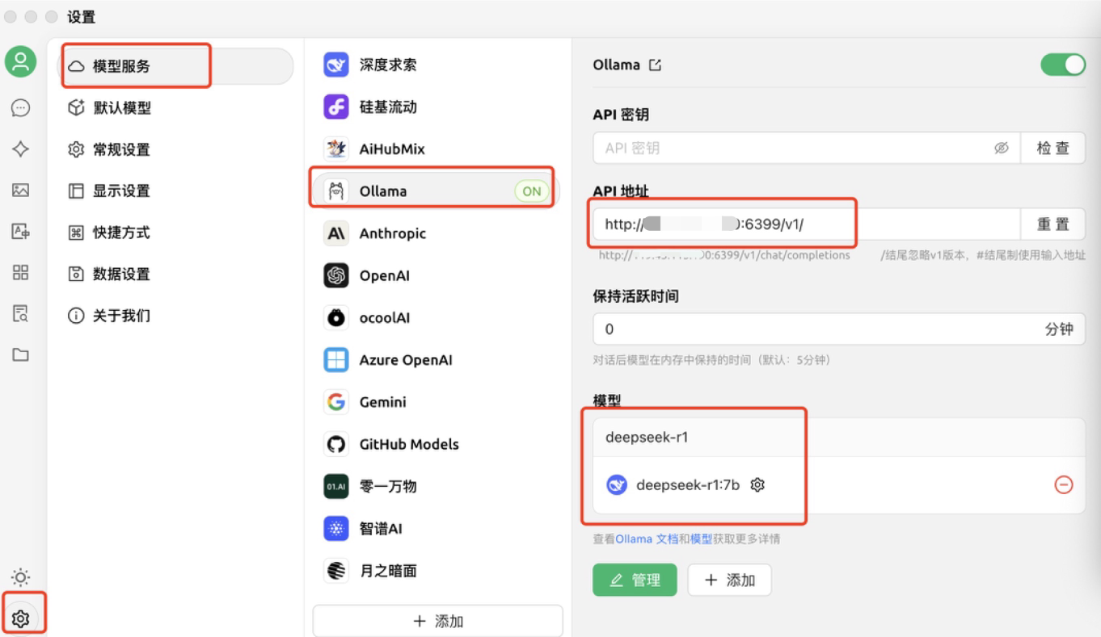Open the mini apps grid icon
The image size is (1101, 637).
[x=21, y=273]
